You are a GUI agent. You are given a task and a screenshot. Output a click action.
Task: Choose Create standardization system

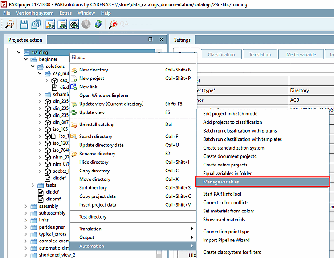[x=263, y=148]
